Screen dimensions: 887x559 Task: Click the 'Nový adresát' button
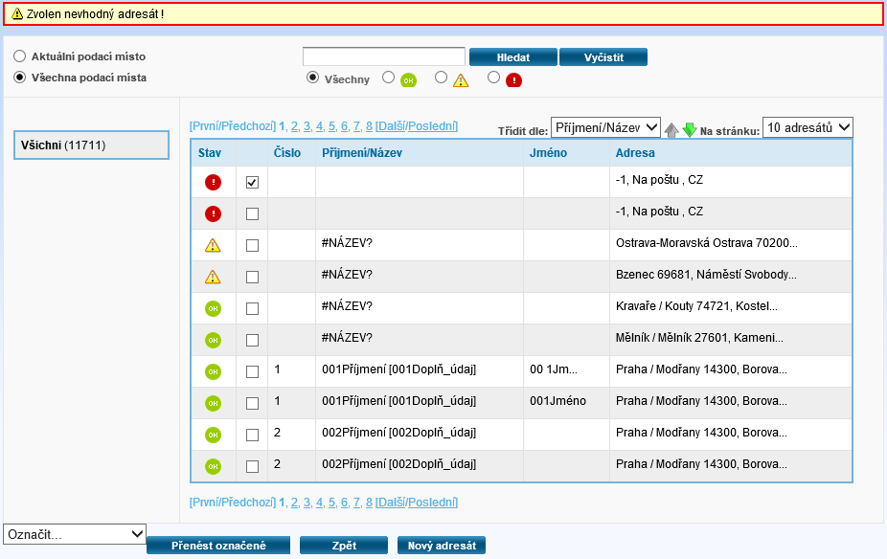(x=442, y=546)
